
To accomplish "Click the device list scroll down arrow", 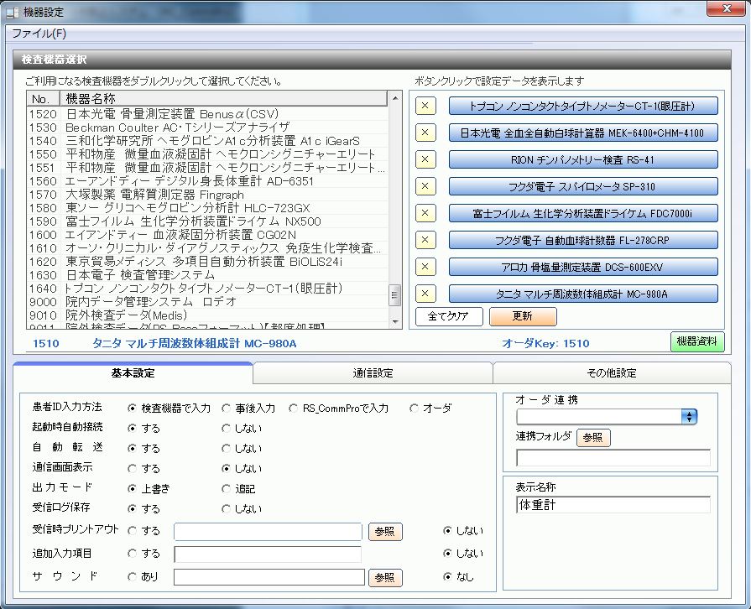I will coord(395,322).
